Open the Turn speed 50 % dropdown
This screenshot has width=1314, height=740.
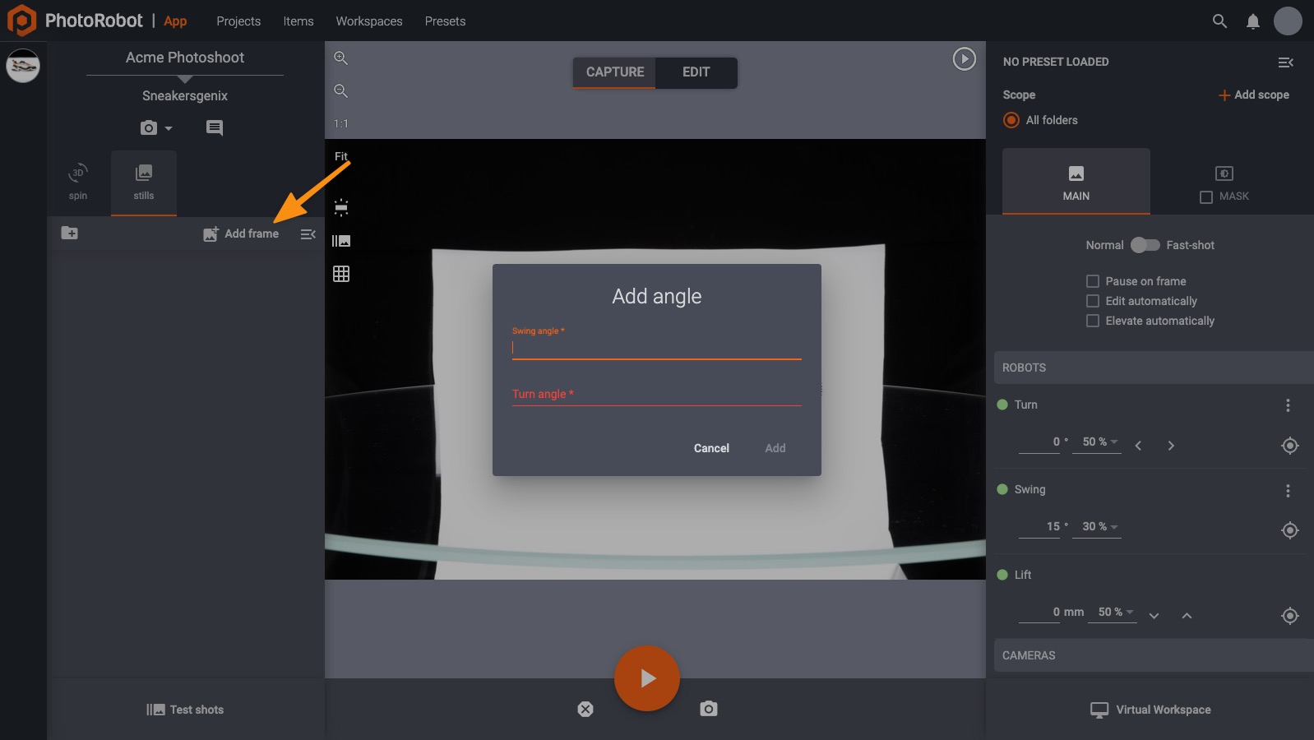pyautogui.click(x=1099, y=442)
